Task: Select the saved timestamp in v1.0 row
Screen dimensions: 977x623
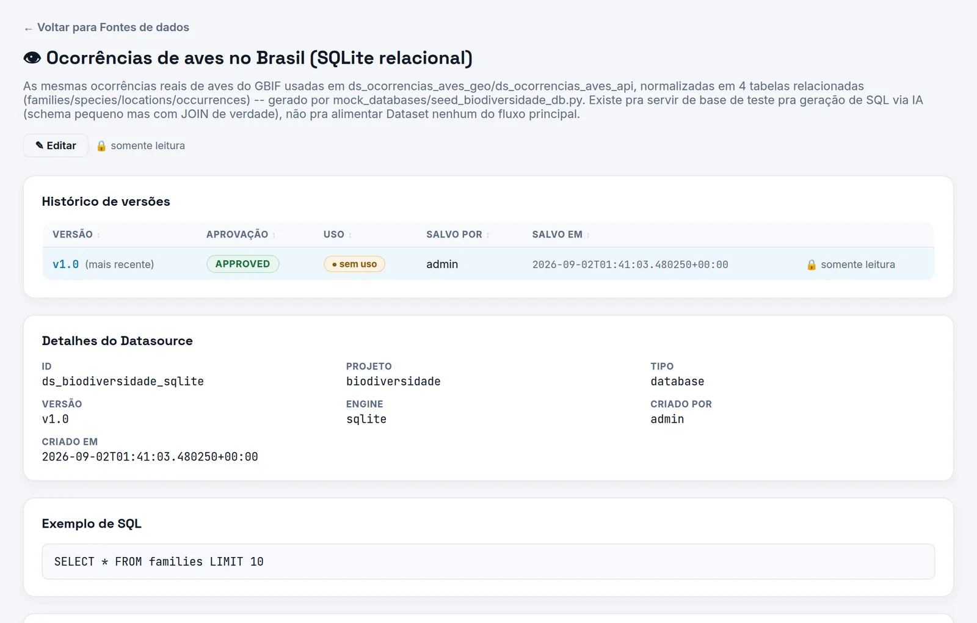Action: (630, 264)
